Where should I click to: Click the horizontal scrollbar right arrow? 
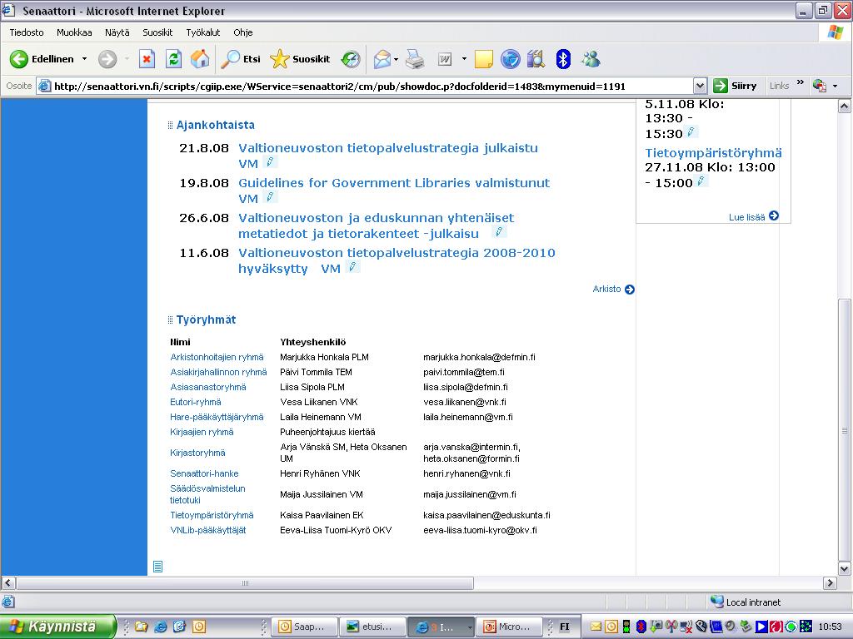click(x=830, y=583)
